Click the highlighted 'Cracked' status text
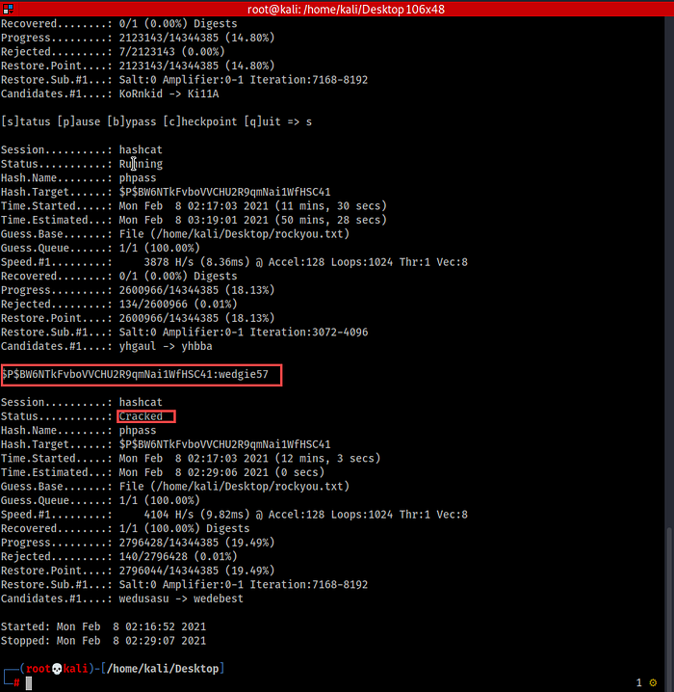The height and width of the screenshot is (692, 674). [141, 416]
